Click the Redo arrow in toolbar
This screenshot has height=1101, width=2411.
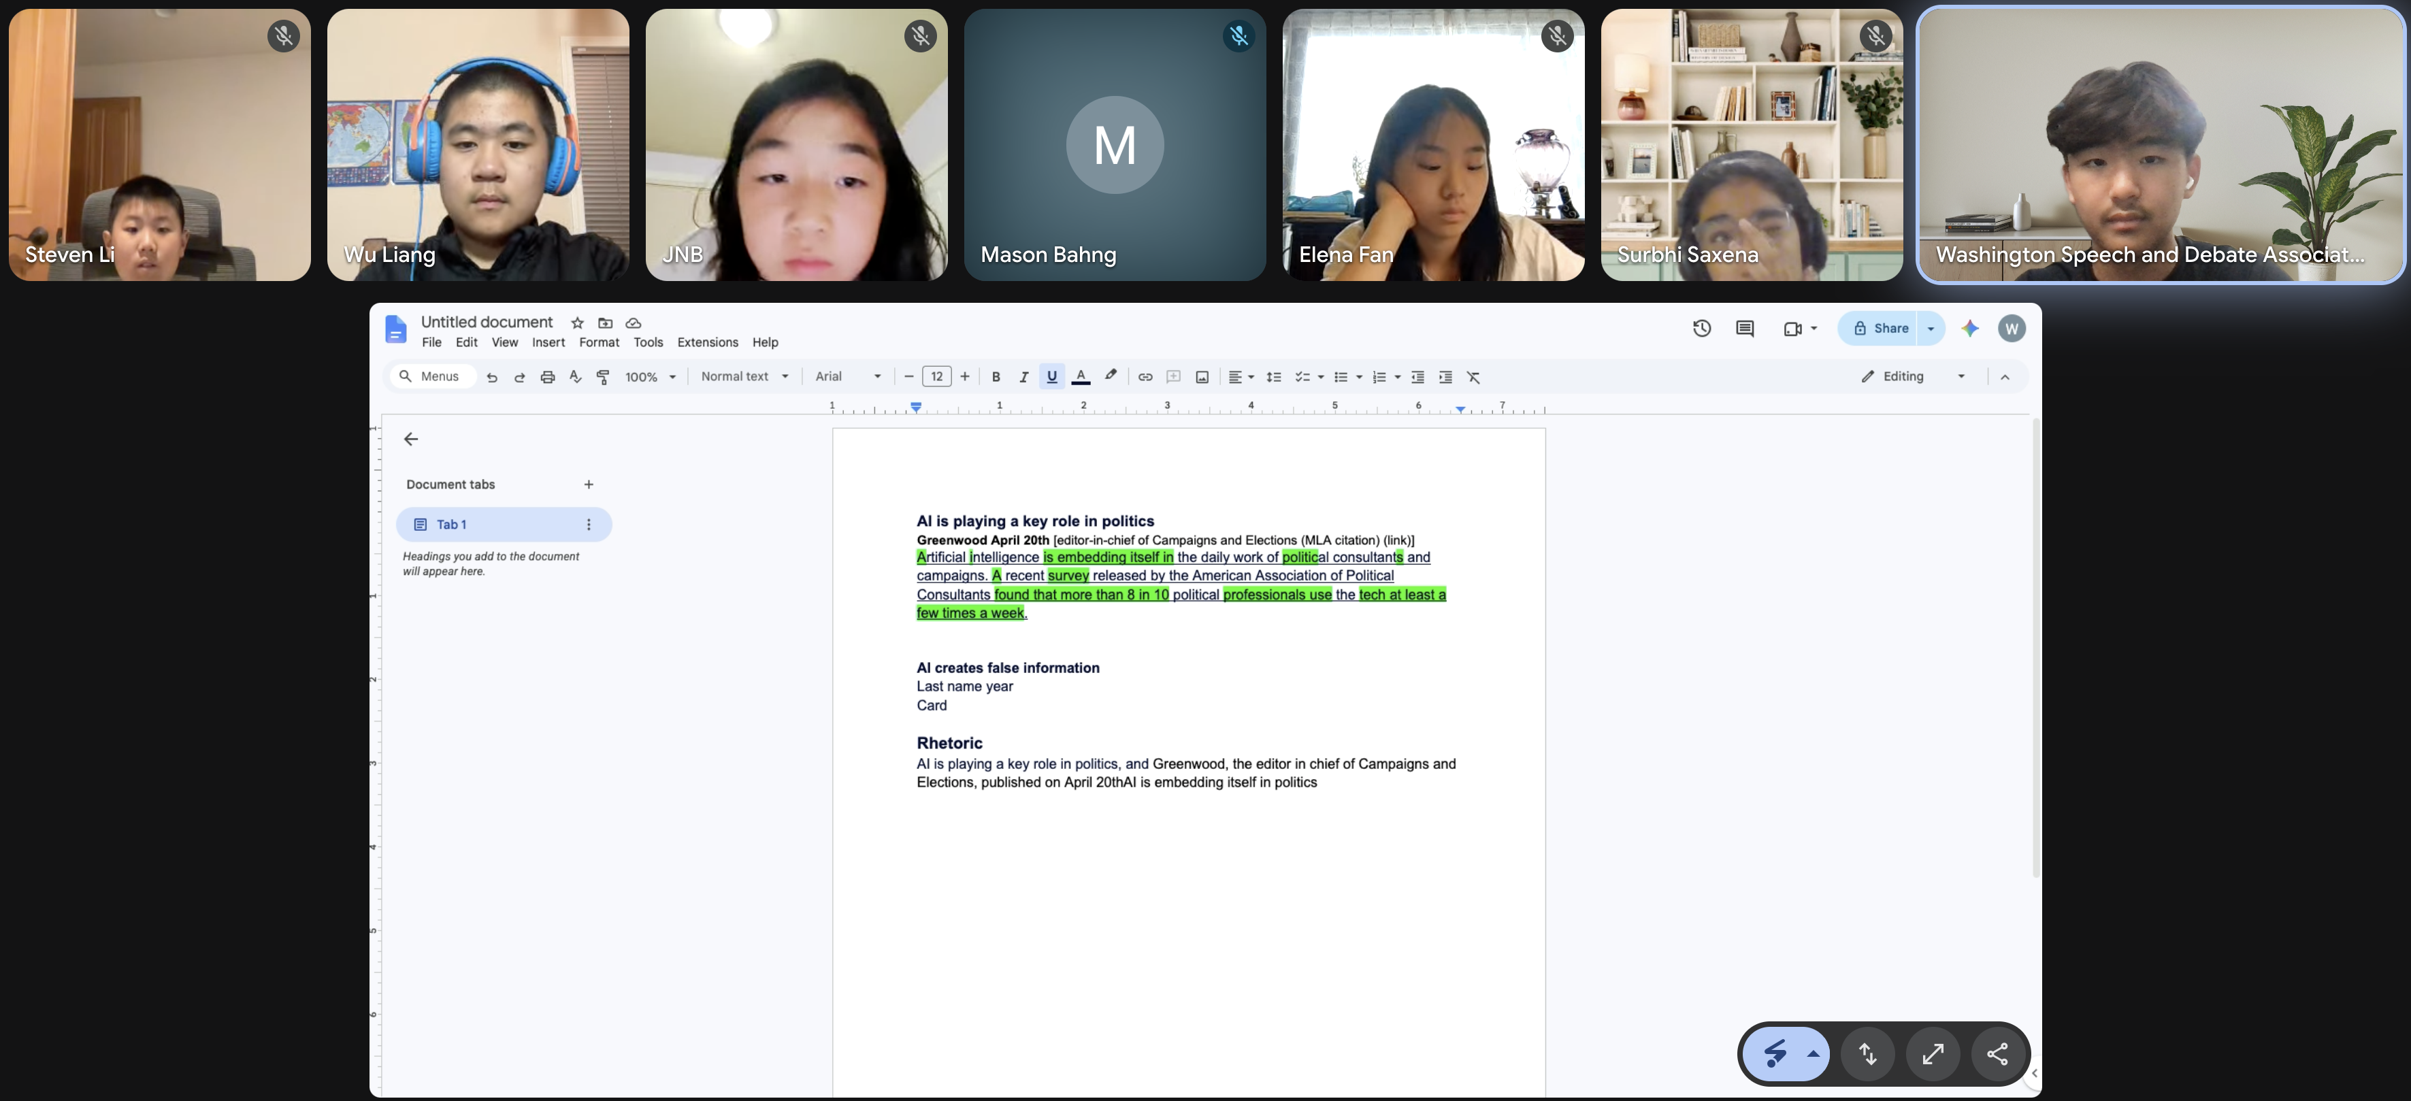tap(519, 377)
